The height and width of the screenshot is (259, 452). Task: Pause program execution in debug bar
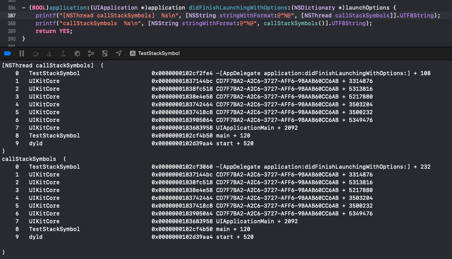[x=22, y=53]
